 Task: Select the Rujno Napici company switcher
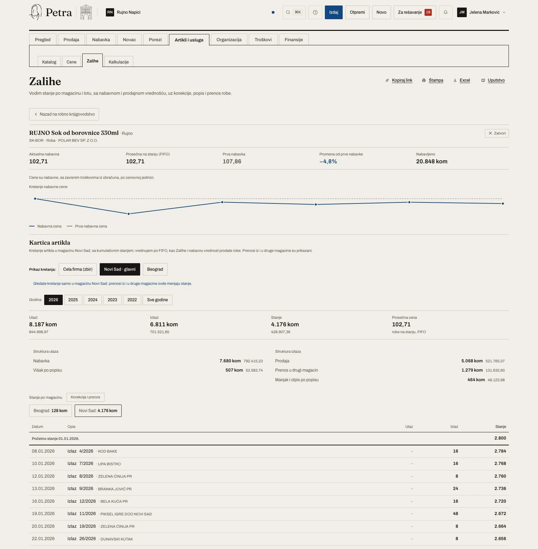pos(123,12)
